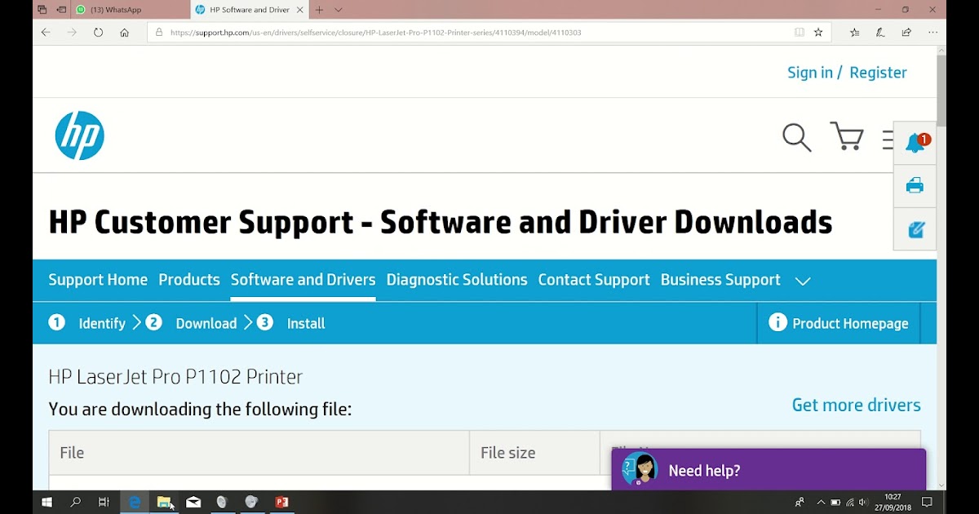Screen dimensions: 979x514
Task: Go to browser Home icon
Action: (x=124, y=33)
